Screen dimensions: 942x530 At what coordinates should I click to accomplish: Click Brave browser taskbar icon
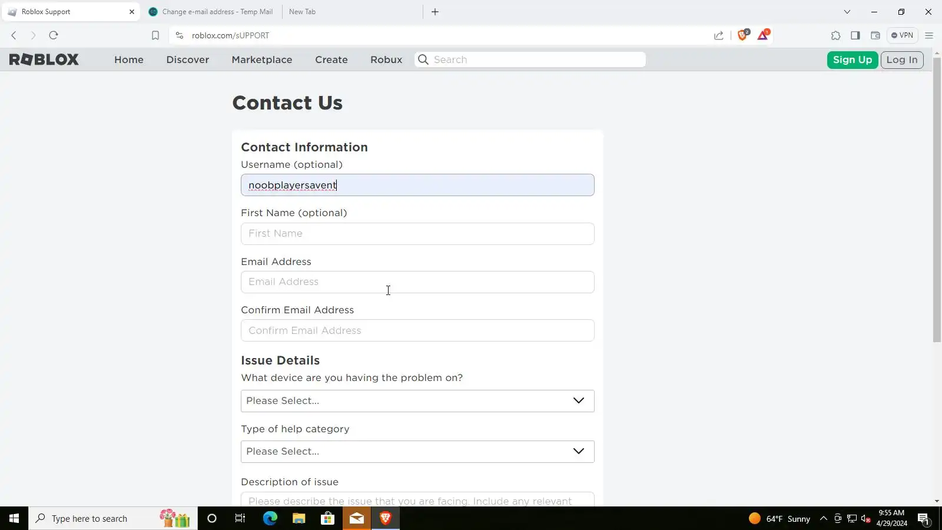coord(386,518)
